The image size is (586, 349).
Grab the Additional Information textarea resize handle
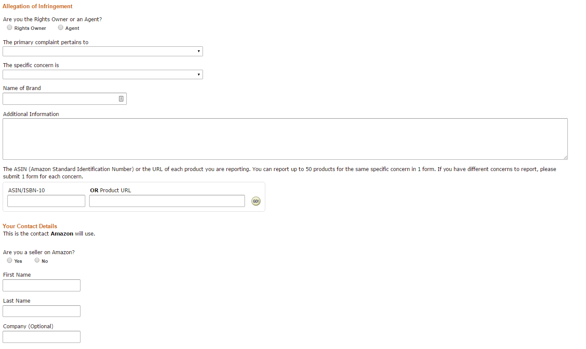(x=565, y=157)
